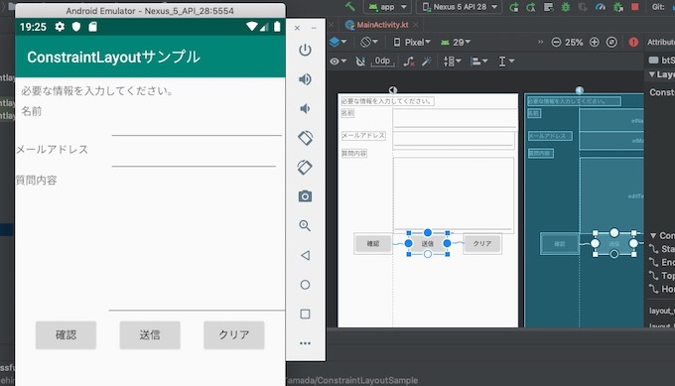Zoom in the layout editor (plus)
The width and height of the screenshot is (675, 386).
[x=594, y=42]
